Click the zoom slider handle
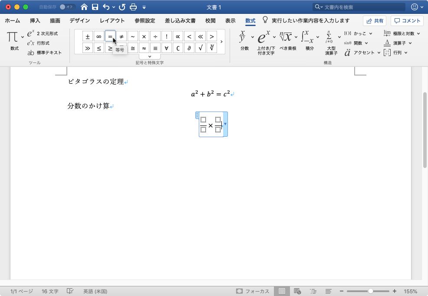This screenshot has width=428, height=296. click(x=370, y=291)
